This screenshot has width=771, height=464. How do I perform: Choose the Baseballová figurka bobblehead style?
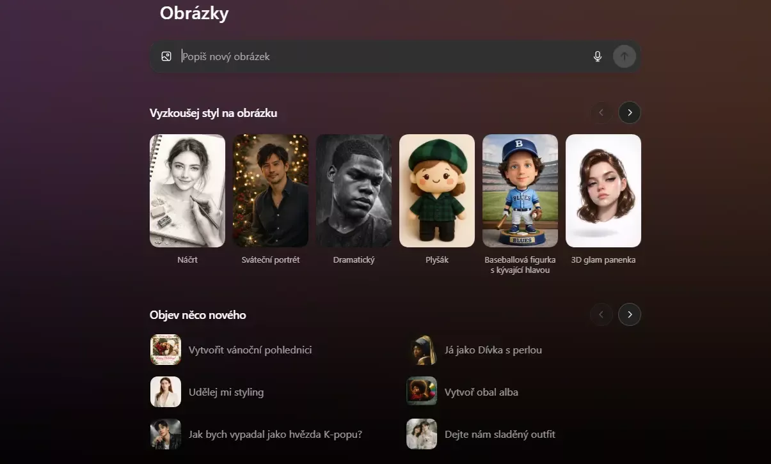click(520, 190)
